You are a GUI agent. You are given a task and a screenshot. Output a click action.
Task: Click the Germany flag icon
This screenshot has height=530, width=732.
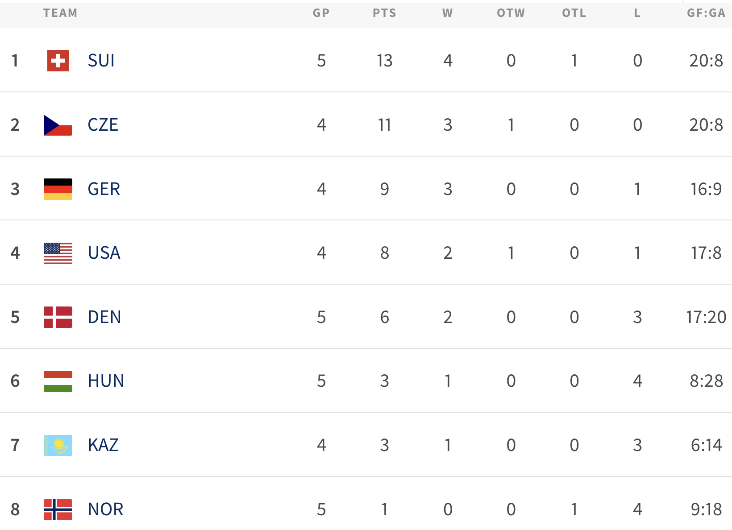(x=58, y=189)
